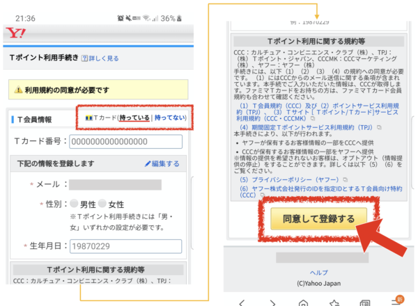Click the warning triangle icon in notice
This screenshot has width=418, height=306.
18,90
